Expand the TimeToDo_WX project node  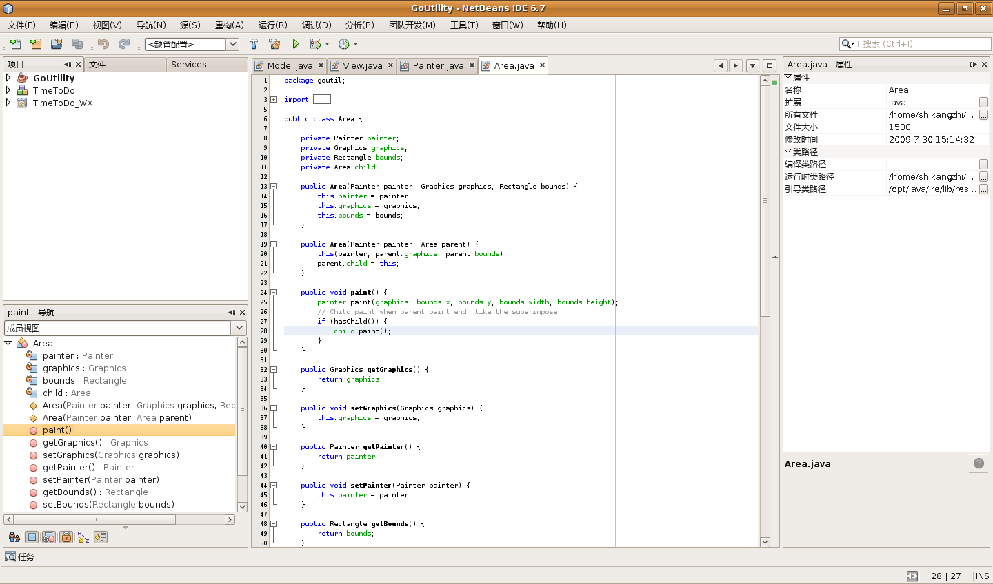pyautogui.click(x=8, y=103)
